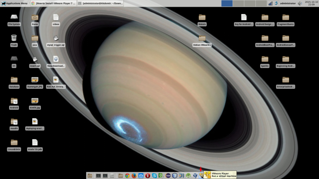
Task: Open Opera browser in the dock
Action: pos(148,176)
